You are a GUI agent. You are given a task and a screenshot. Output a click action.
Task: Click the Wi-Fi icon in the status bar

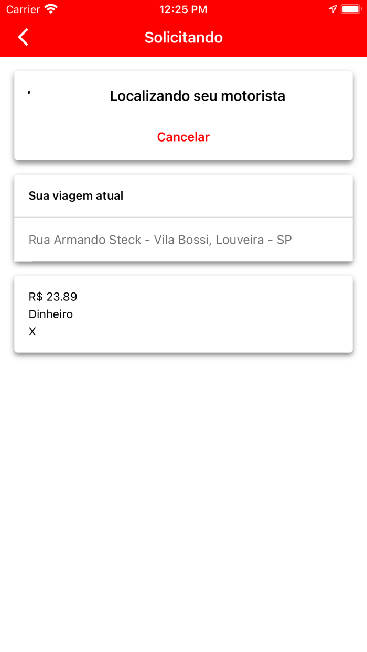coord(50,9)
